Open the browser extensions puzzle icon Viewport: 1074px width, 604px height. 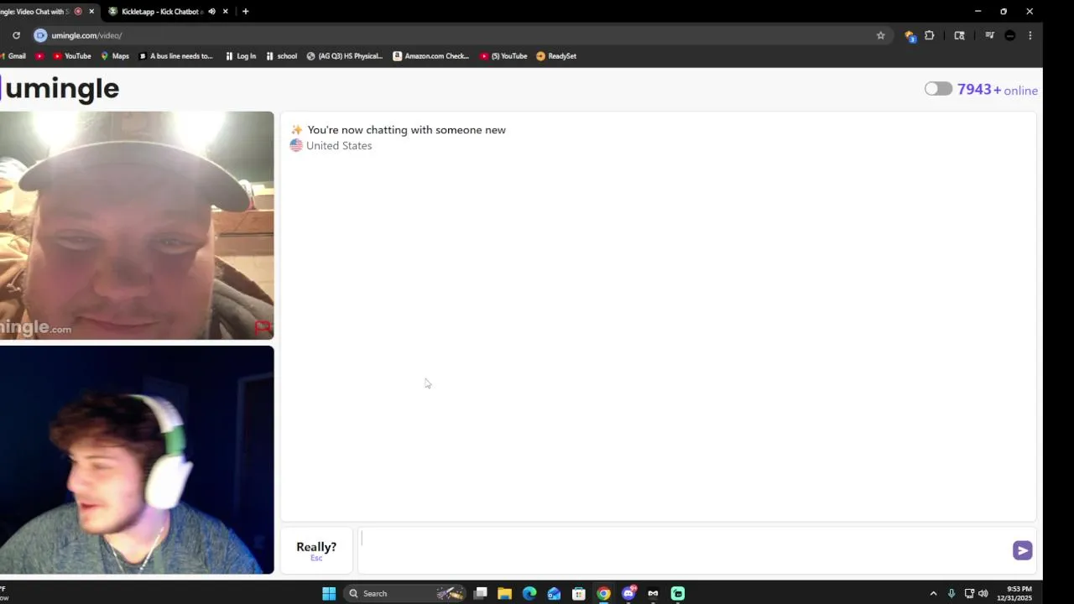point(929,35)
